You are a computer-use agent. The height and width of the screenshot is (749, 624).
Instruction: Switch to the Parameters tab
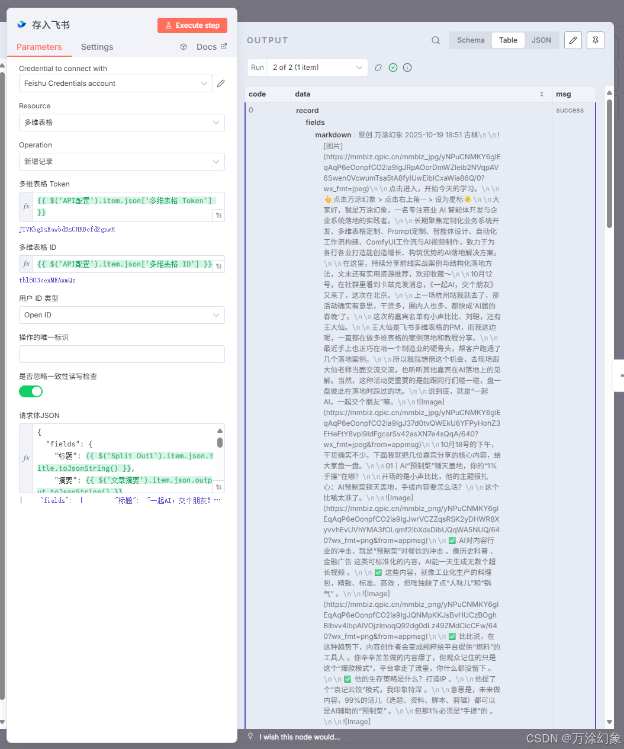coord(39,47)
